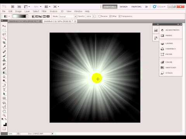Image resolution: width=186 pixels, height=139 pixels.
Task: Select the 3D Object Rotate tool
Action: pyautogui.click(x=4, y=103)
